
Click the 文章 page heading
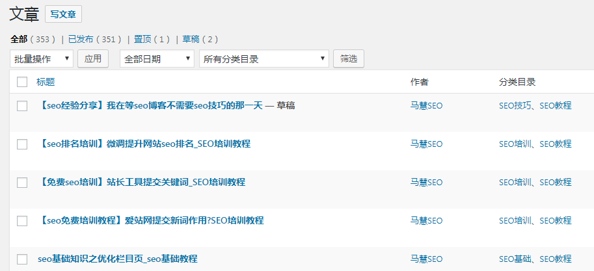24,14
